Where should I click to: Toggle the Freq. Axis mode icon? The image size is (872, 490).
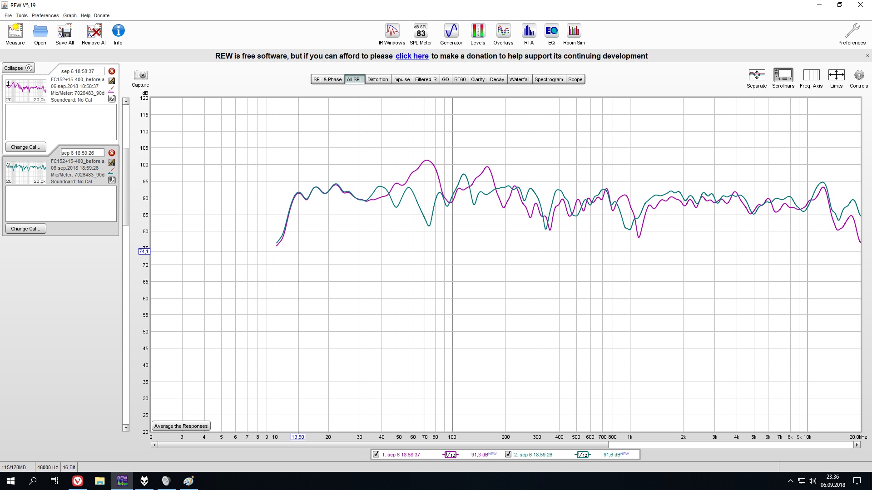pyautogui.click(x=811, y=78)
